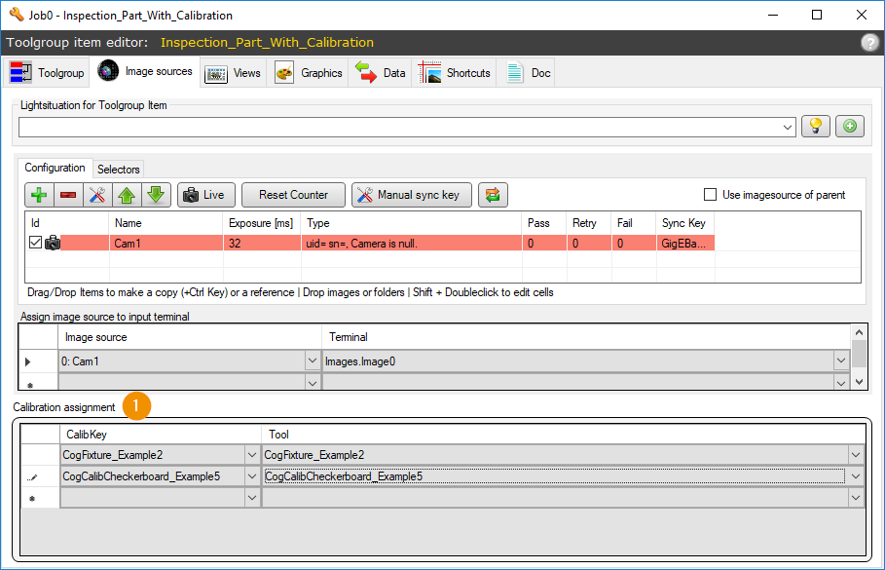Click the refresh/swap icon next to Manual sync key

(x=493, y=195)
